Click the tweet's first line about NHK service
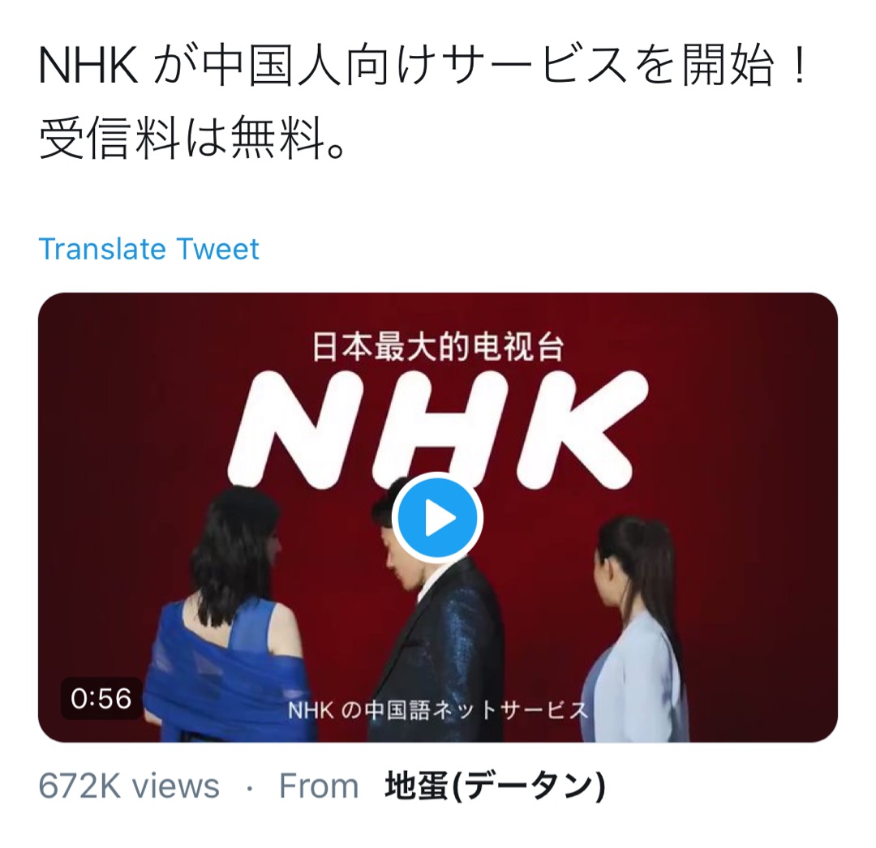The image size is (876, 848). click(x=423, y=66)
